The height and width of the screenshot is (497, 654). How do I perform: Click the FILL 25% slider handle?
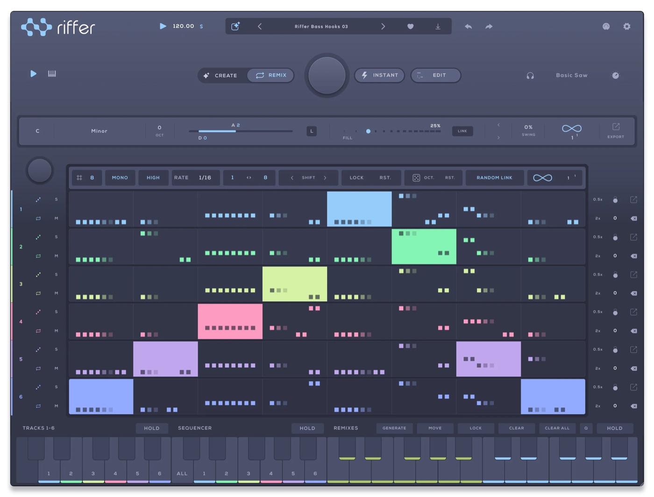point(368,131)
